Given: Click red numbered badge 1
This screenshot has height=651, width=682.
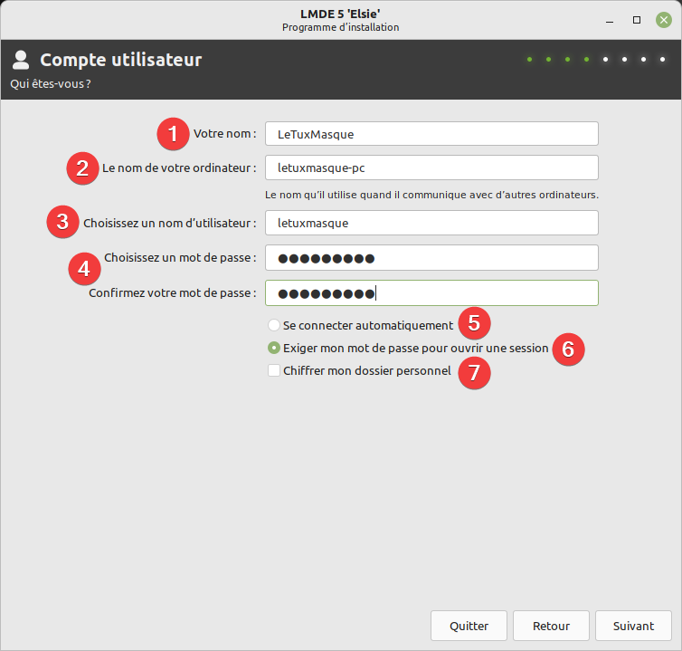Looking at the screenshot, I should 173,134.
